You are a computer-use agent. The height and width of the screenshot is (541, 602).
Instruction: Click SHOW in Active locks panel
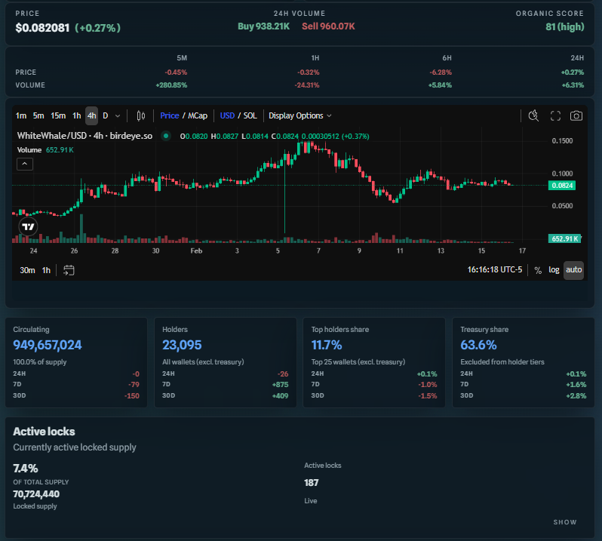point(565,522)
